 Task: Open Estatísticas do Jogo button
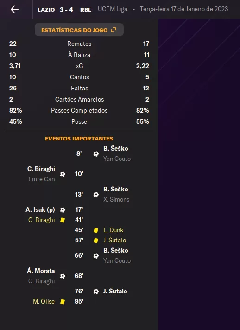point(79,30)
